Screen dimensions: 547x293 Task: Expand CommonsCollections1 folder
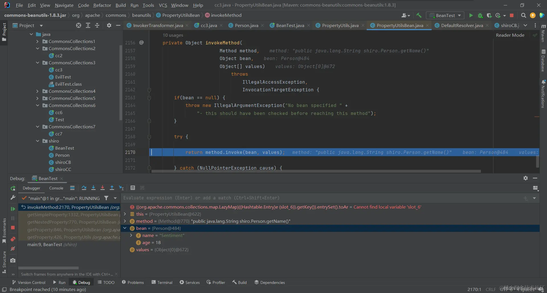[x=37, y=41]
